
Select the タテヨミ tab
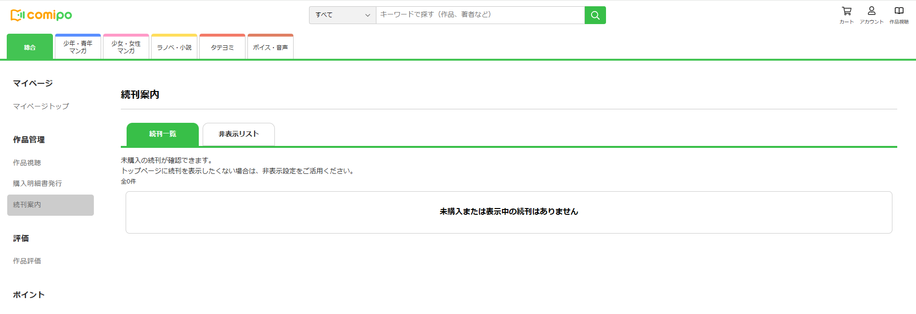pyautogui.click(x=222, y=47)
